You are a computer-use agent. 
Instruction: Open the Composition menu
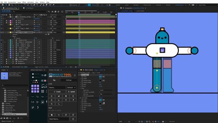coord(12,2)
